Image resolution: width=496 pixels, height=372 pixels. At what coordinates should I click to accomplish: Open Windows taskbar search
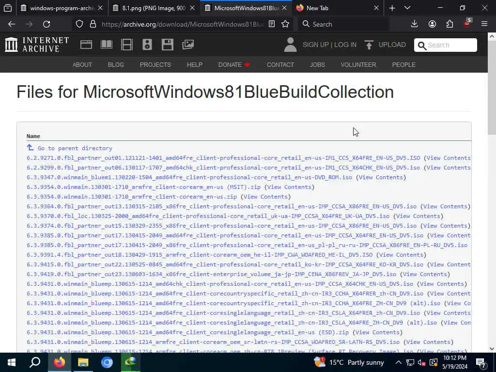[x=35, y=362]
